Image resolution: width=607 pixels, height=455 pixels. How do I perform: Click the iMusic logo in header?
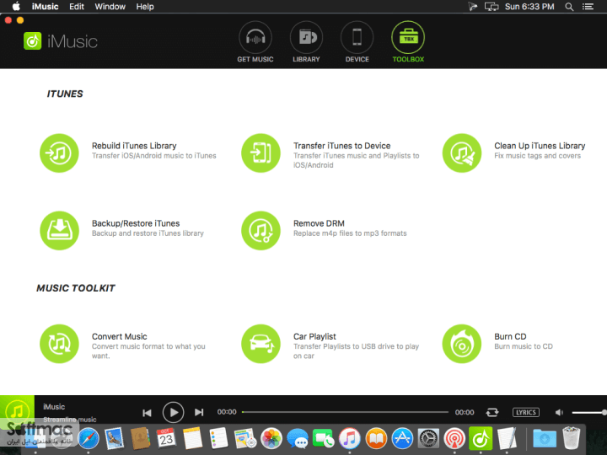[x=61, y=41]
